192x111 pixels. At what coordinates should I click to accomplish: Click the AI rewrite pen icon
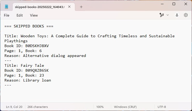(161, 15)
